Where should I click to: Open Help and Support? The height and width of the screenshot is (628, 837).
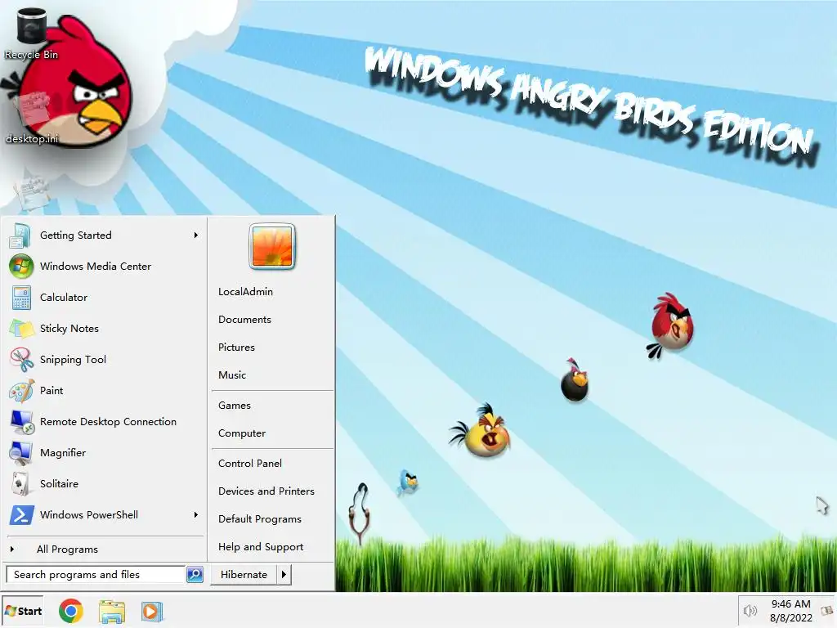click(x=261, y=547)
